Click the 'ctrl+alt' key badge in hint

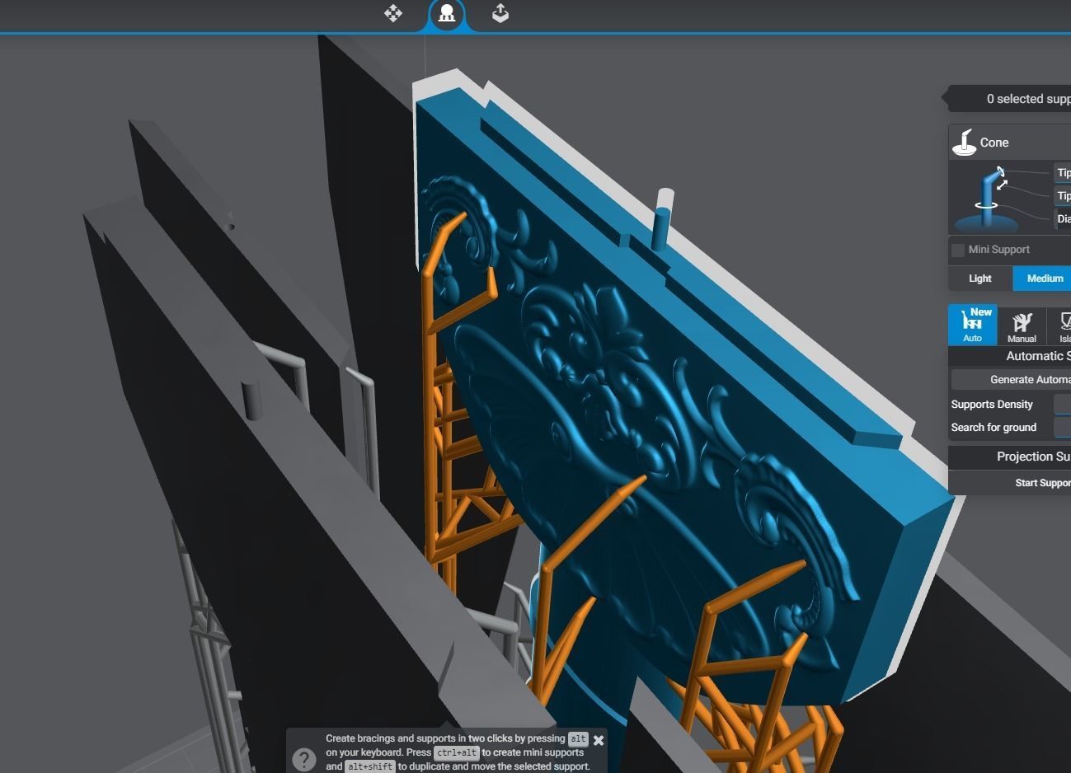coord(457,752)
